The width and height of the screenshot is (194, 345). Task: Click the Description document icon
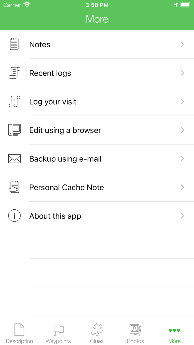coord(19,330)
